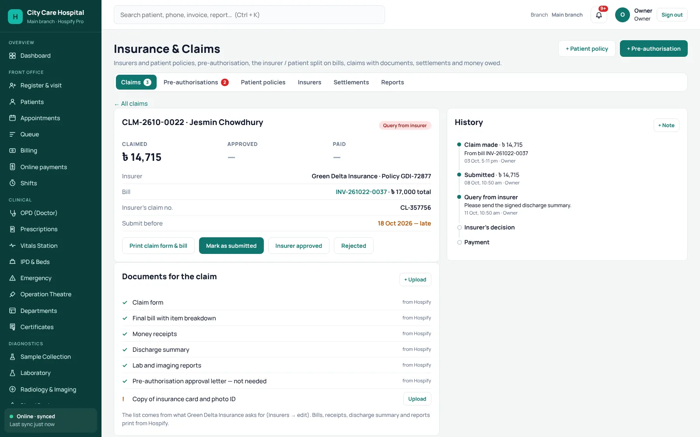The height and width of the screenshot is (437, 700).
Task: Open the Insurers tab
Action: (309, 82)
